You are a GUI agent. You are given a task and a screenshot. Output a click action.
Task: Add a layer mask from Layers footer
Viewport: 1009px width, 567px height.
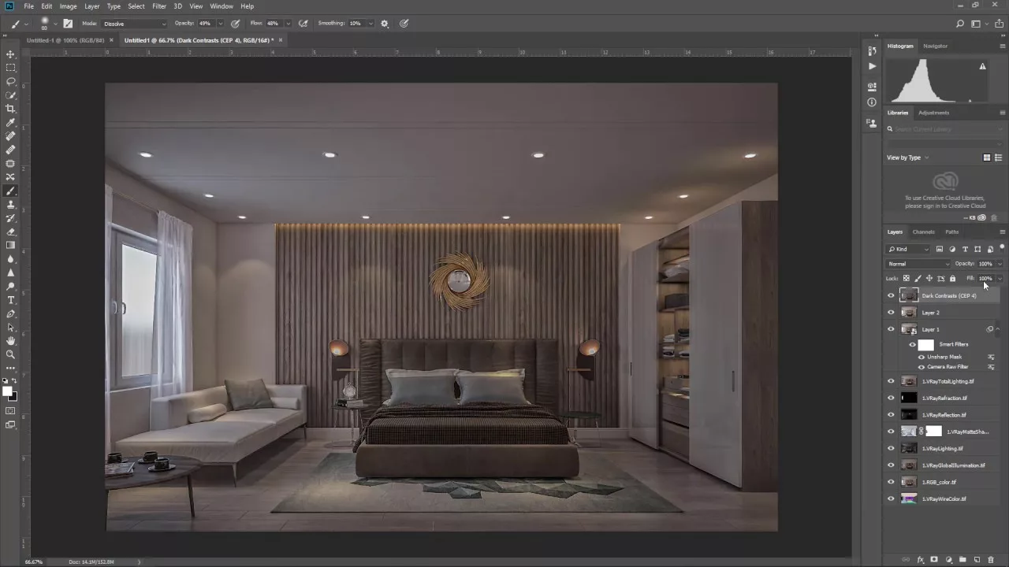pyautogui.click(x=934, y=560)
